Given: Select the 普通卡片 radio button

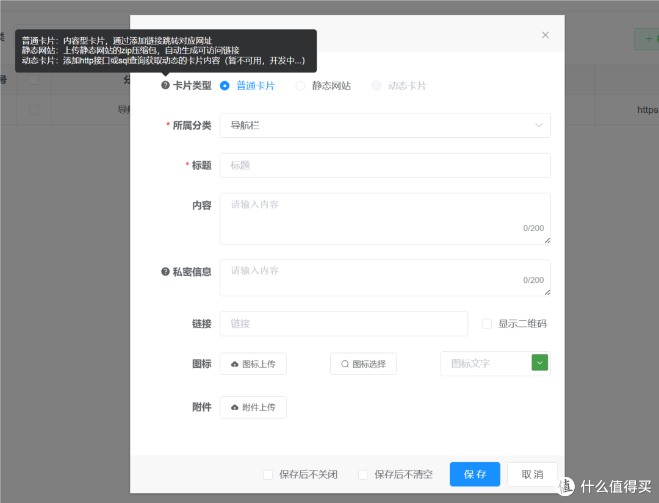Looking at the screenshot, I should point(224,85).
